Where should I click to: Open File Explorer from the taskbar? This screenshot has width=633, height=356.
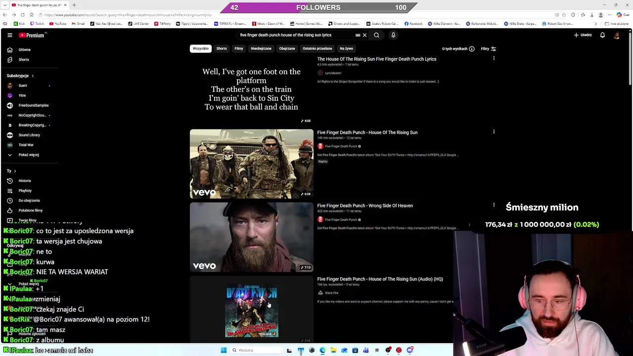333,350
